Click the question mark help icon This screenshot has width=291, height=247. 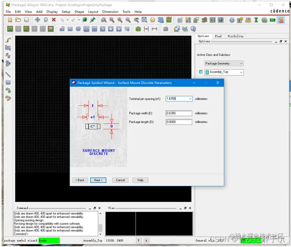click(193, 29)
